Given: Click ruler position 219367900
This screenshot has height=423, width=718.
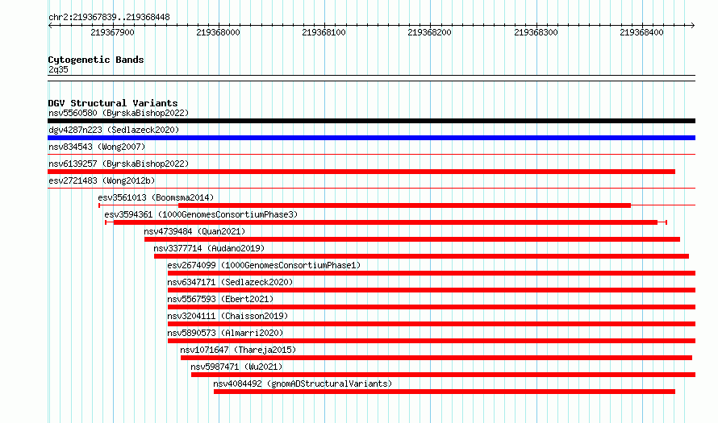Looking at the screenshot, I should pyautogui.click(x=113, y=32).
